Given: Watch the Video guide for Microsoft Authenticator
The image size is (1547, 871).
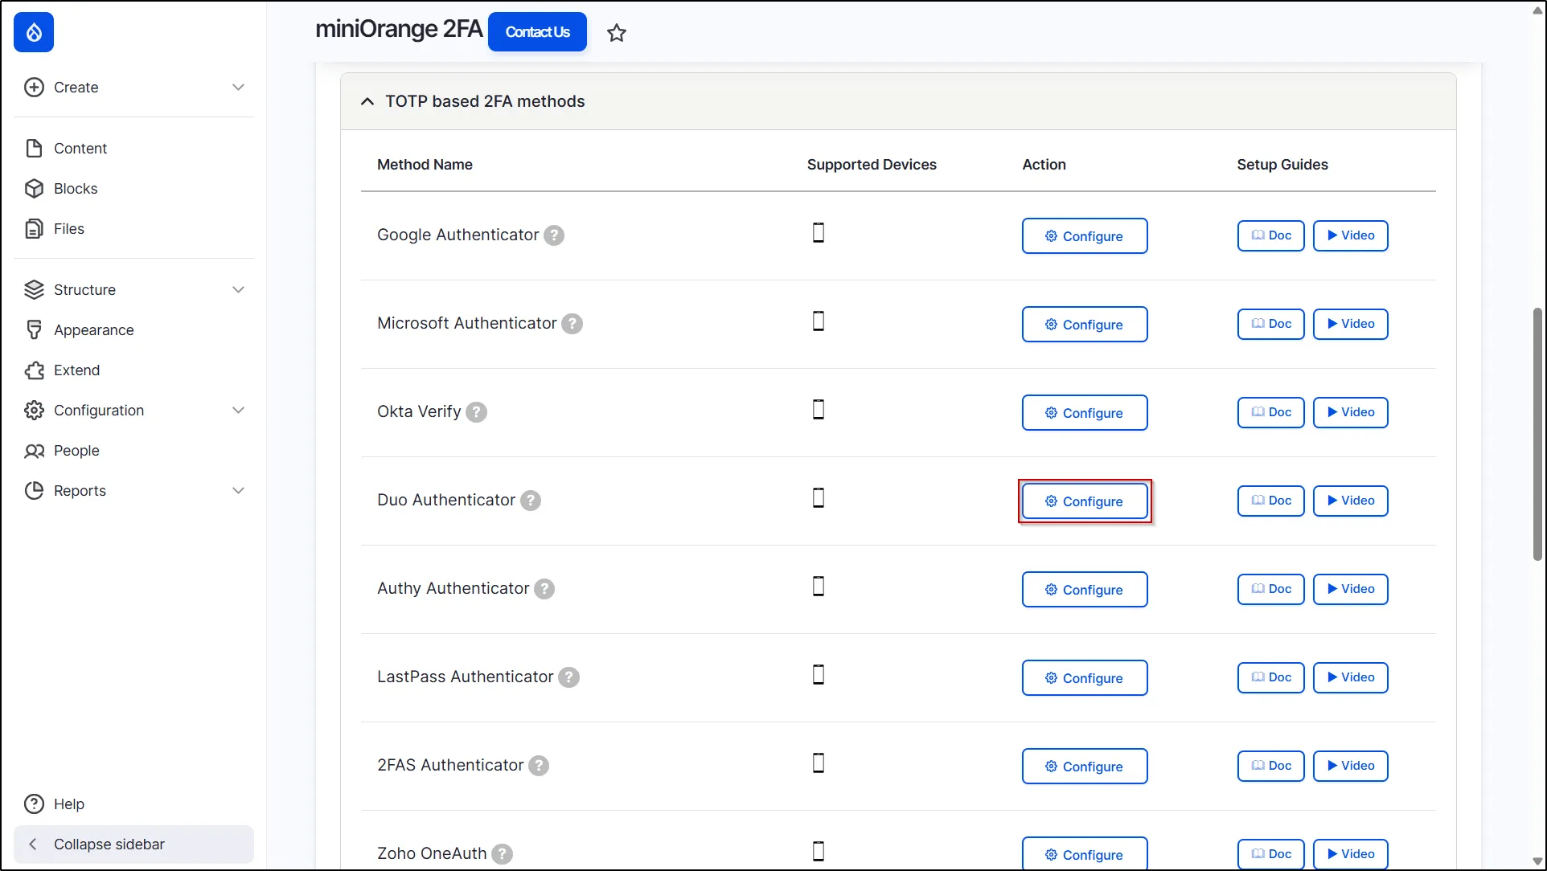Looking at the screenshot, I should pos(1351,325).
